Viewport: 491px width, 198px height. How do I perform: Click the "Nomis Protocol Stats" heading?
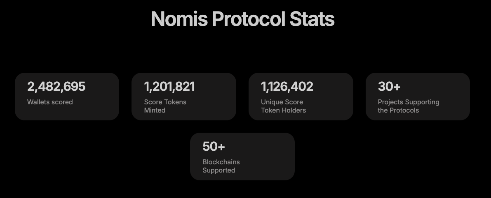click(242, 19)
